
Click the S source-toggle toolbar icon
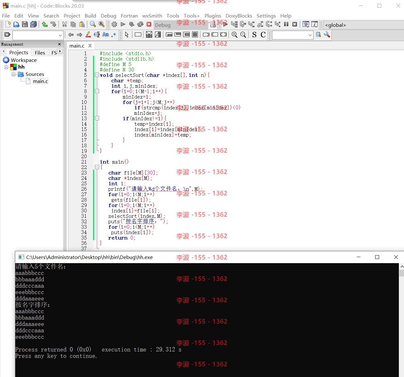coord(254,35)
